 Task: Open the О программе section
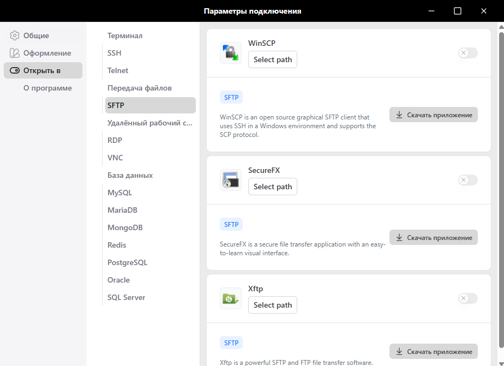[x=43, y=88]
